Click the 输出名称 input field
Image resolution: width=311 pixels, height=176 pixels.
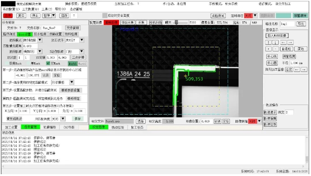click(287, 24)
